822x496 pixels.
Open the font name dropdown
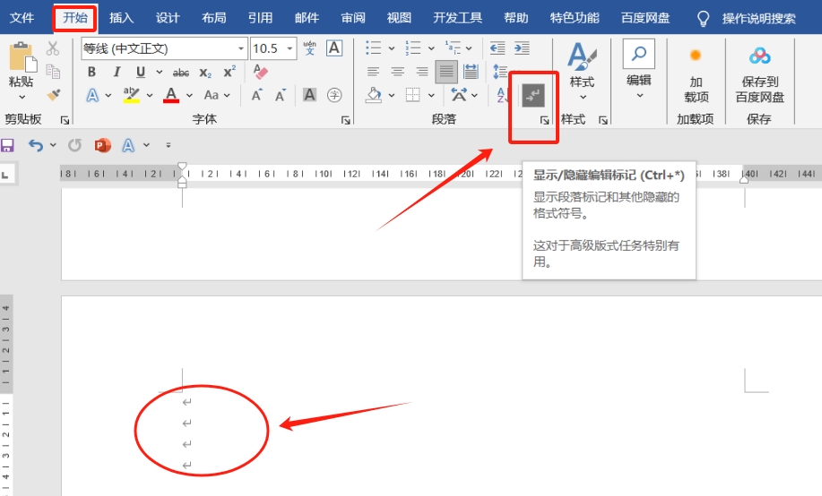(x=240, y=48)
